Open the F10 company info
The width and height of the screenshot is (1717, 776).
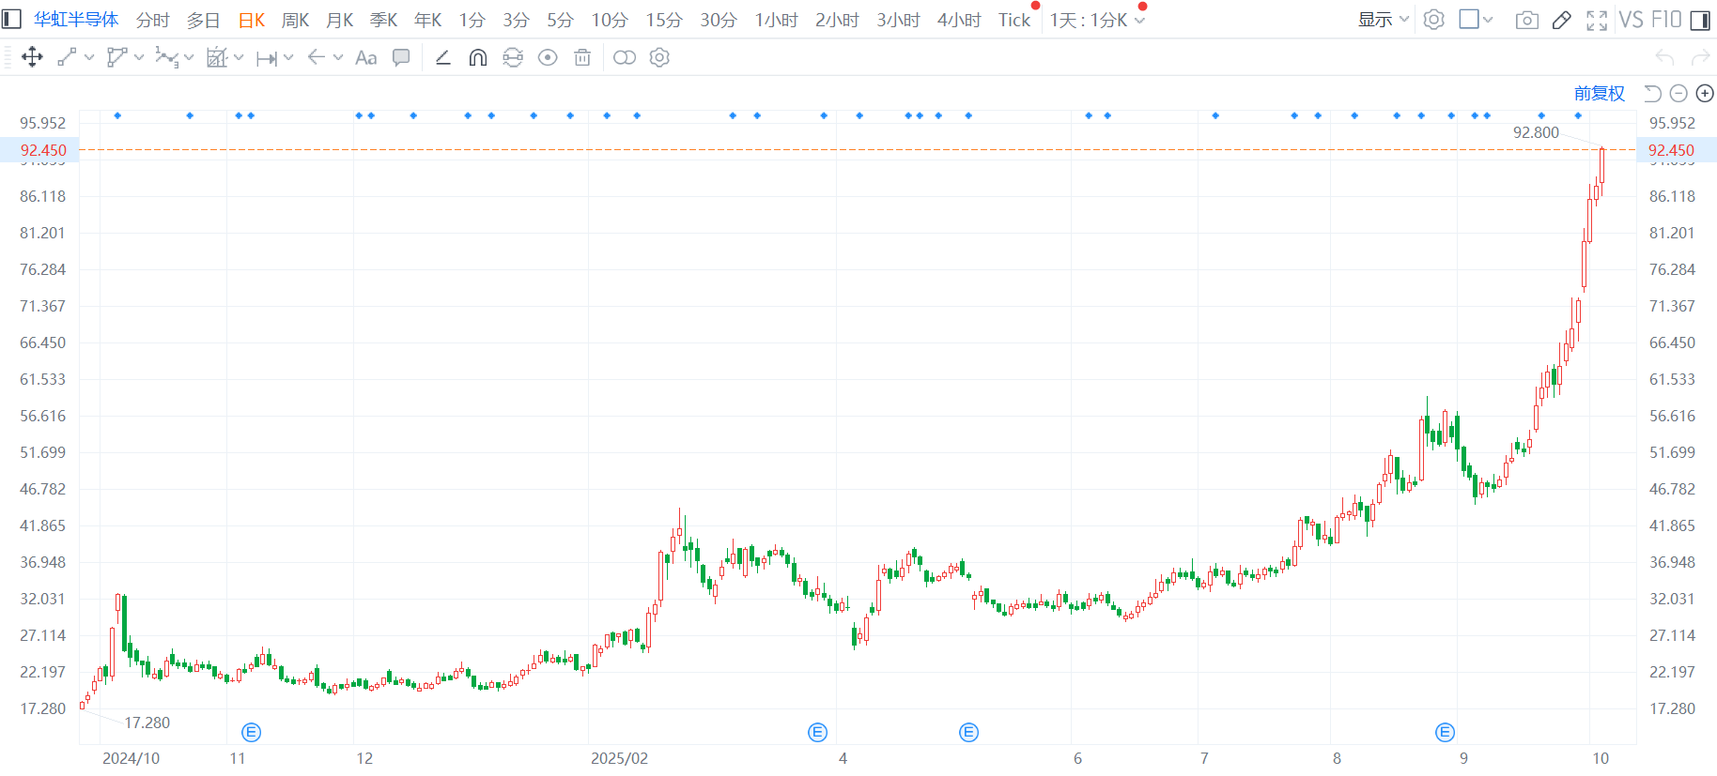click(1665, 20)
